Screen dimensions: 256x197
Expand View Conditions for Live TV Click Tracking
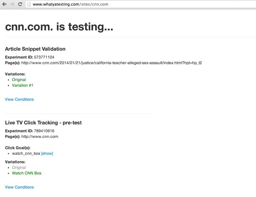tap(19, 187)
